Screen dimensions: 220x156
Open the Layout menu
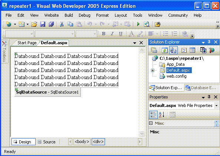[x=121, y=15]
